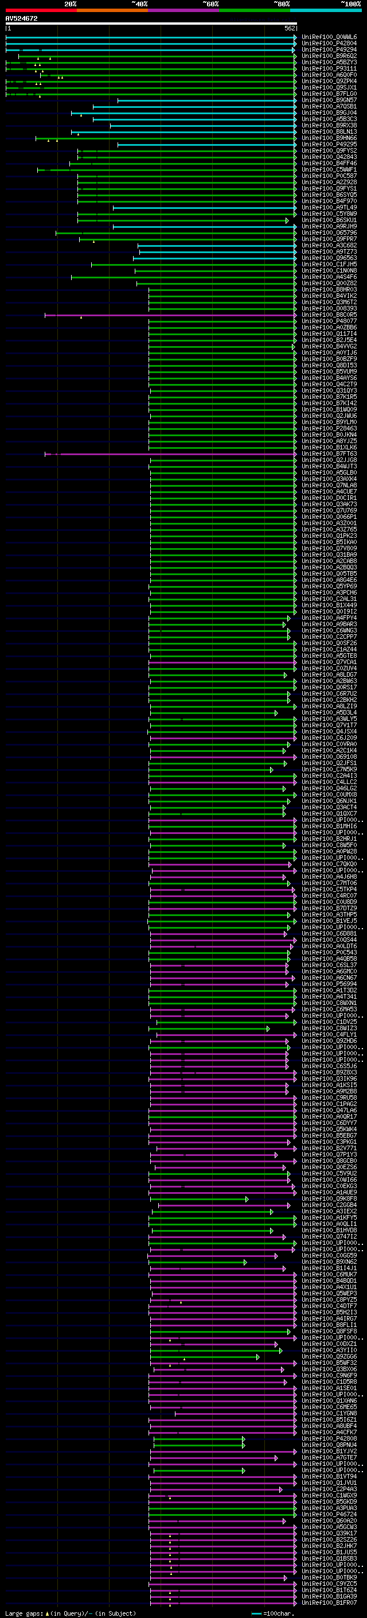Click label UniRef100_P48077
The image size is (367, 1618).
pyautogui.click(x=329, y=321)
